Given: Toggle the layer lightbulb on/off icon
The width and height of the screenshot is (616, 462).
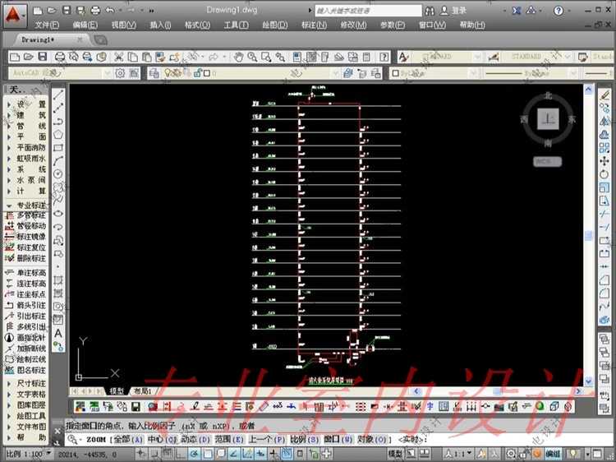Looking at the screenshot, I should [168, 73].
